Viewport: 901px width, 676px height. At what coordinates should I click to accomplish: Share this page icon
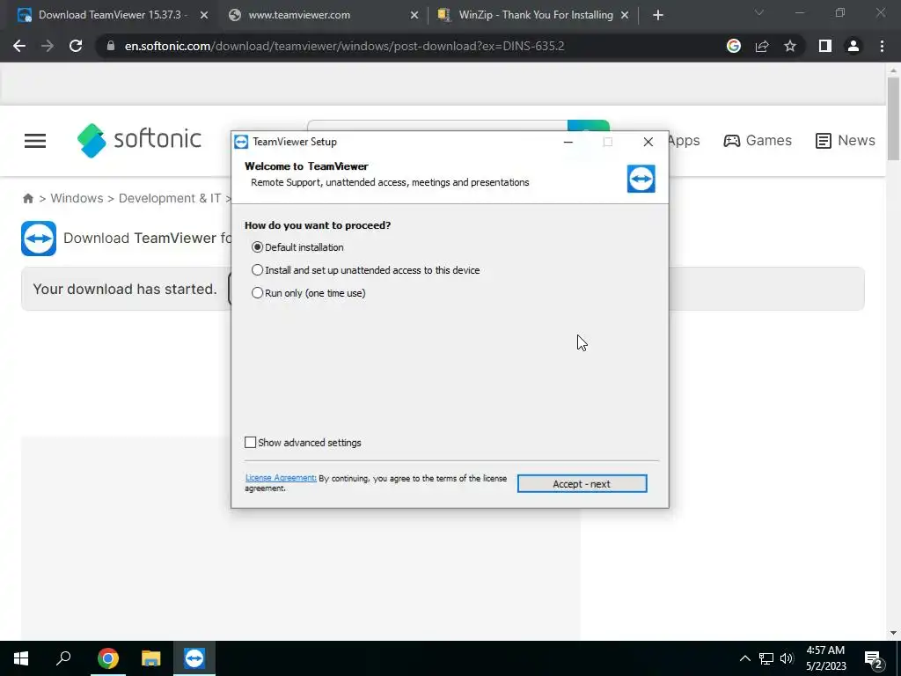(x=762, y=46)
